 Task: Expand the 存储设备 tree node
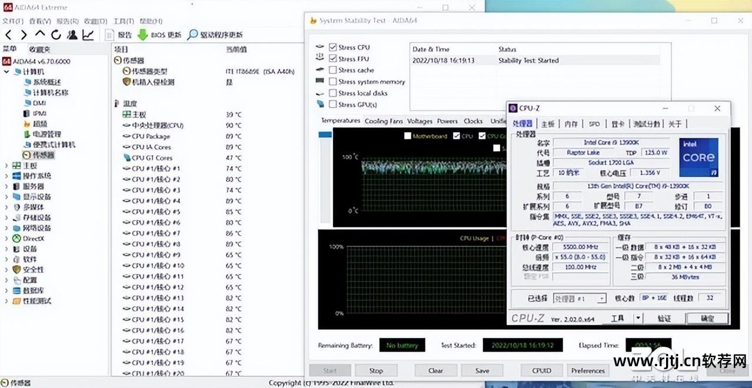[x=7, y=218]
